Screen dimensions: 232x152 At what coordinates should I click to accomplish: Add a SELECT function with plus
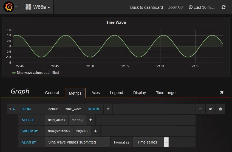(91, 120)
